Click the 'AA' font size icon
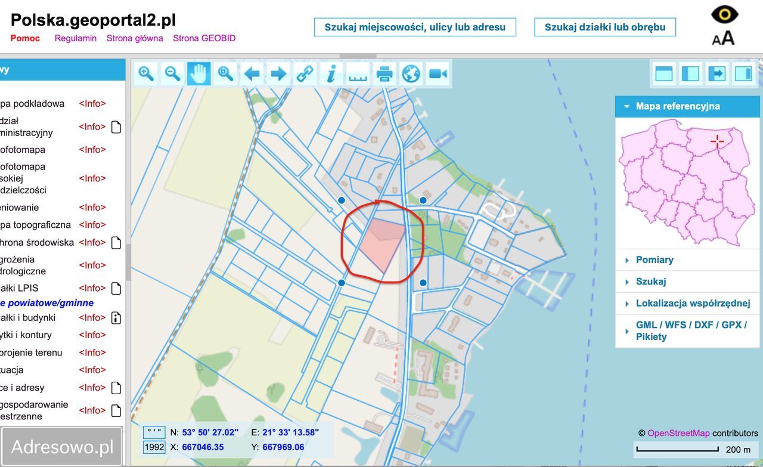Viewport: 763px width, 467px height. coord(724,38)
